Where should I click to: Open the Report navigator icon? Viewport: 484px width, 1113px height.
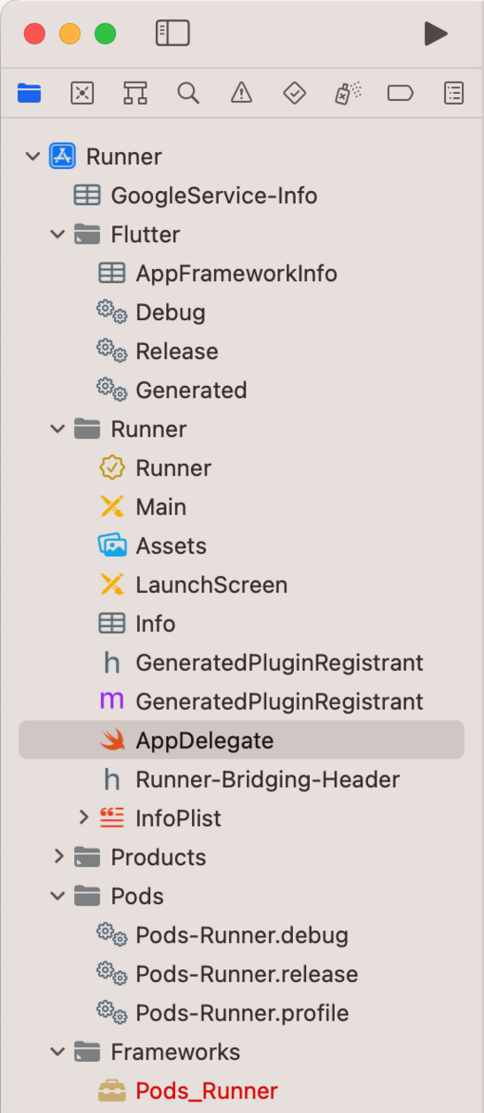(453, 93)
